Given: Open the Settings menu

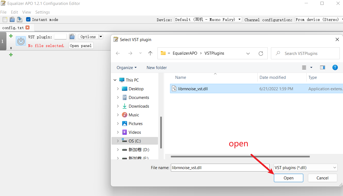Looking at the screenshot, I should (42, 12).
